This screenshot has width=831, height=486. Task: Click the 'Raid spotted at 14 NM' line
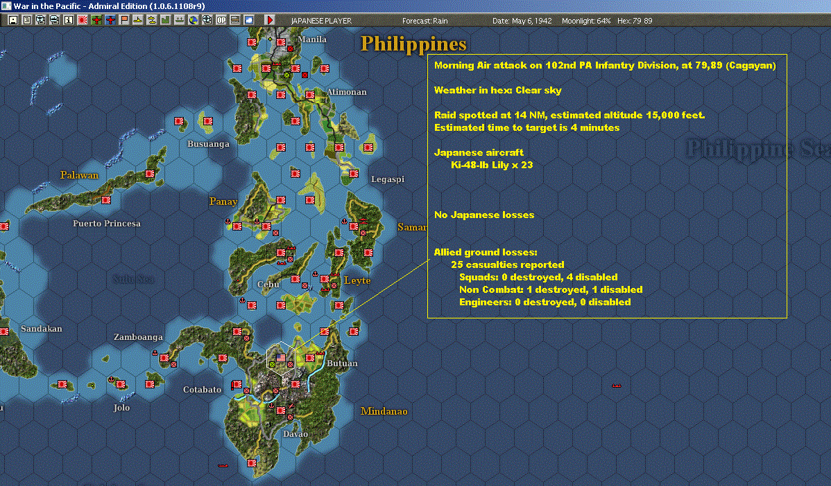coord(569,115)
